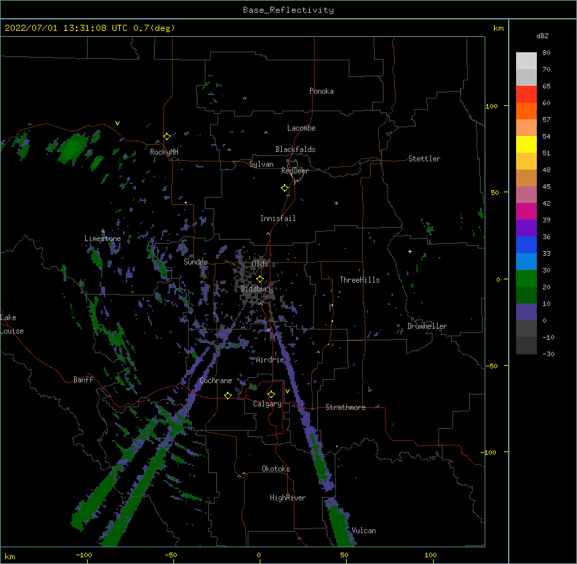Click the Lacombe label
Viewport: 577px width, 564px height.
point(301,128)
